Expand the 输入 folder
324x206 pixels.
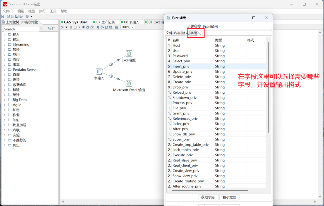[x=4, y=34]
